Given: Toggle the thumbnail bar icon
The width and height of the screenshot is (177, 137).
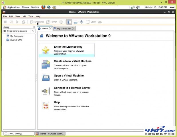Looking at the screenshot, I should (75, 22).
